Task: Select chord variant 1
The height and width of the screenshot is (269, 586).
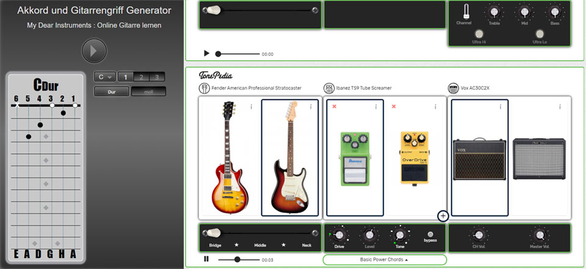Action: [126, 77]
